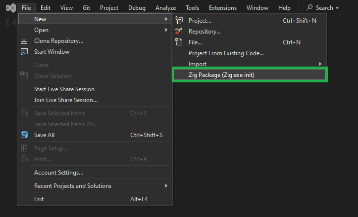Open the Tools menu
The width and height of the screenshot is (358, 217).
pos(192,8)
